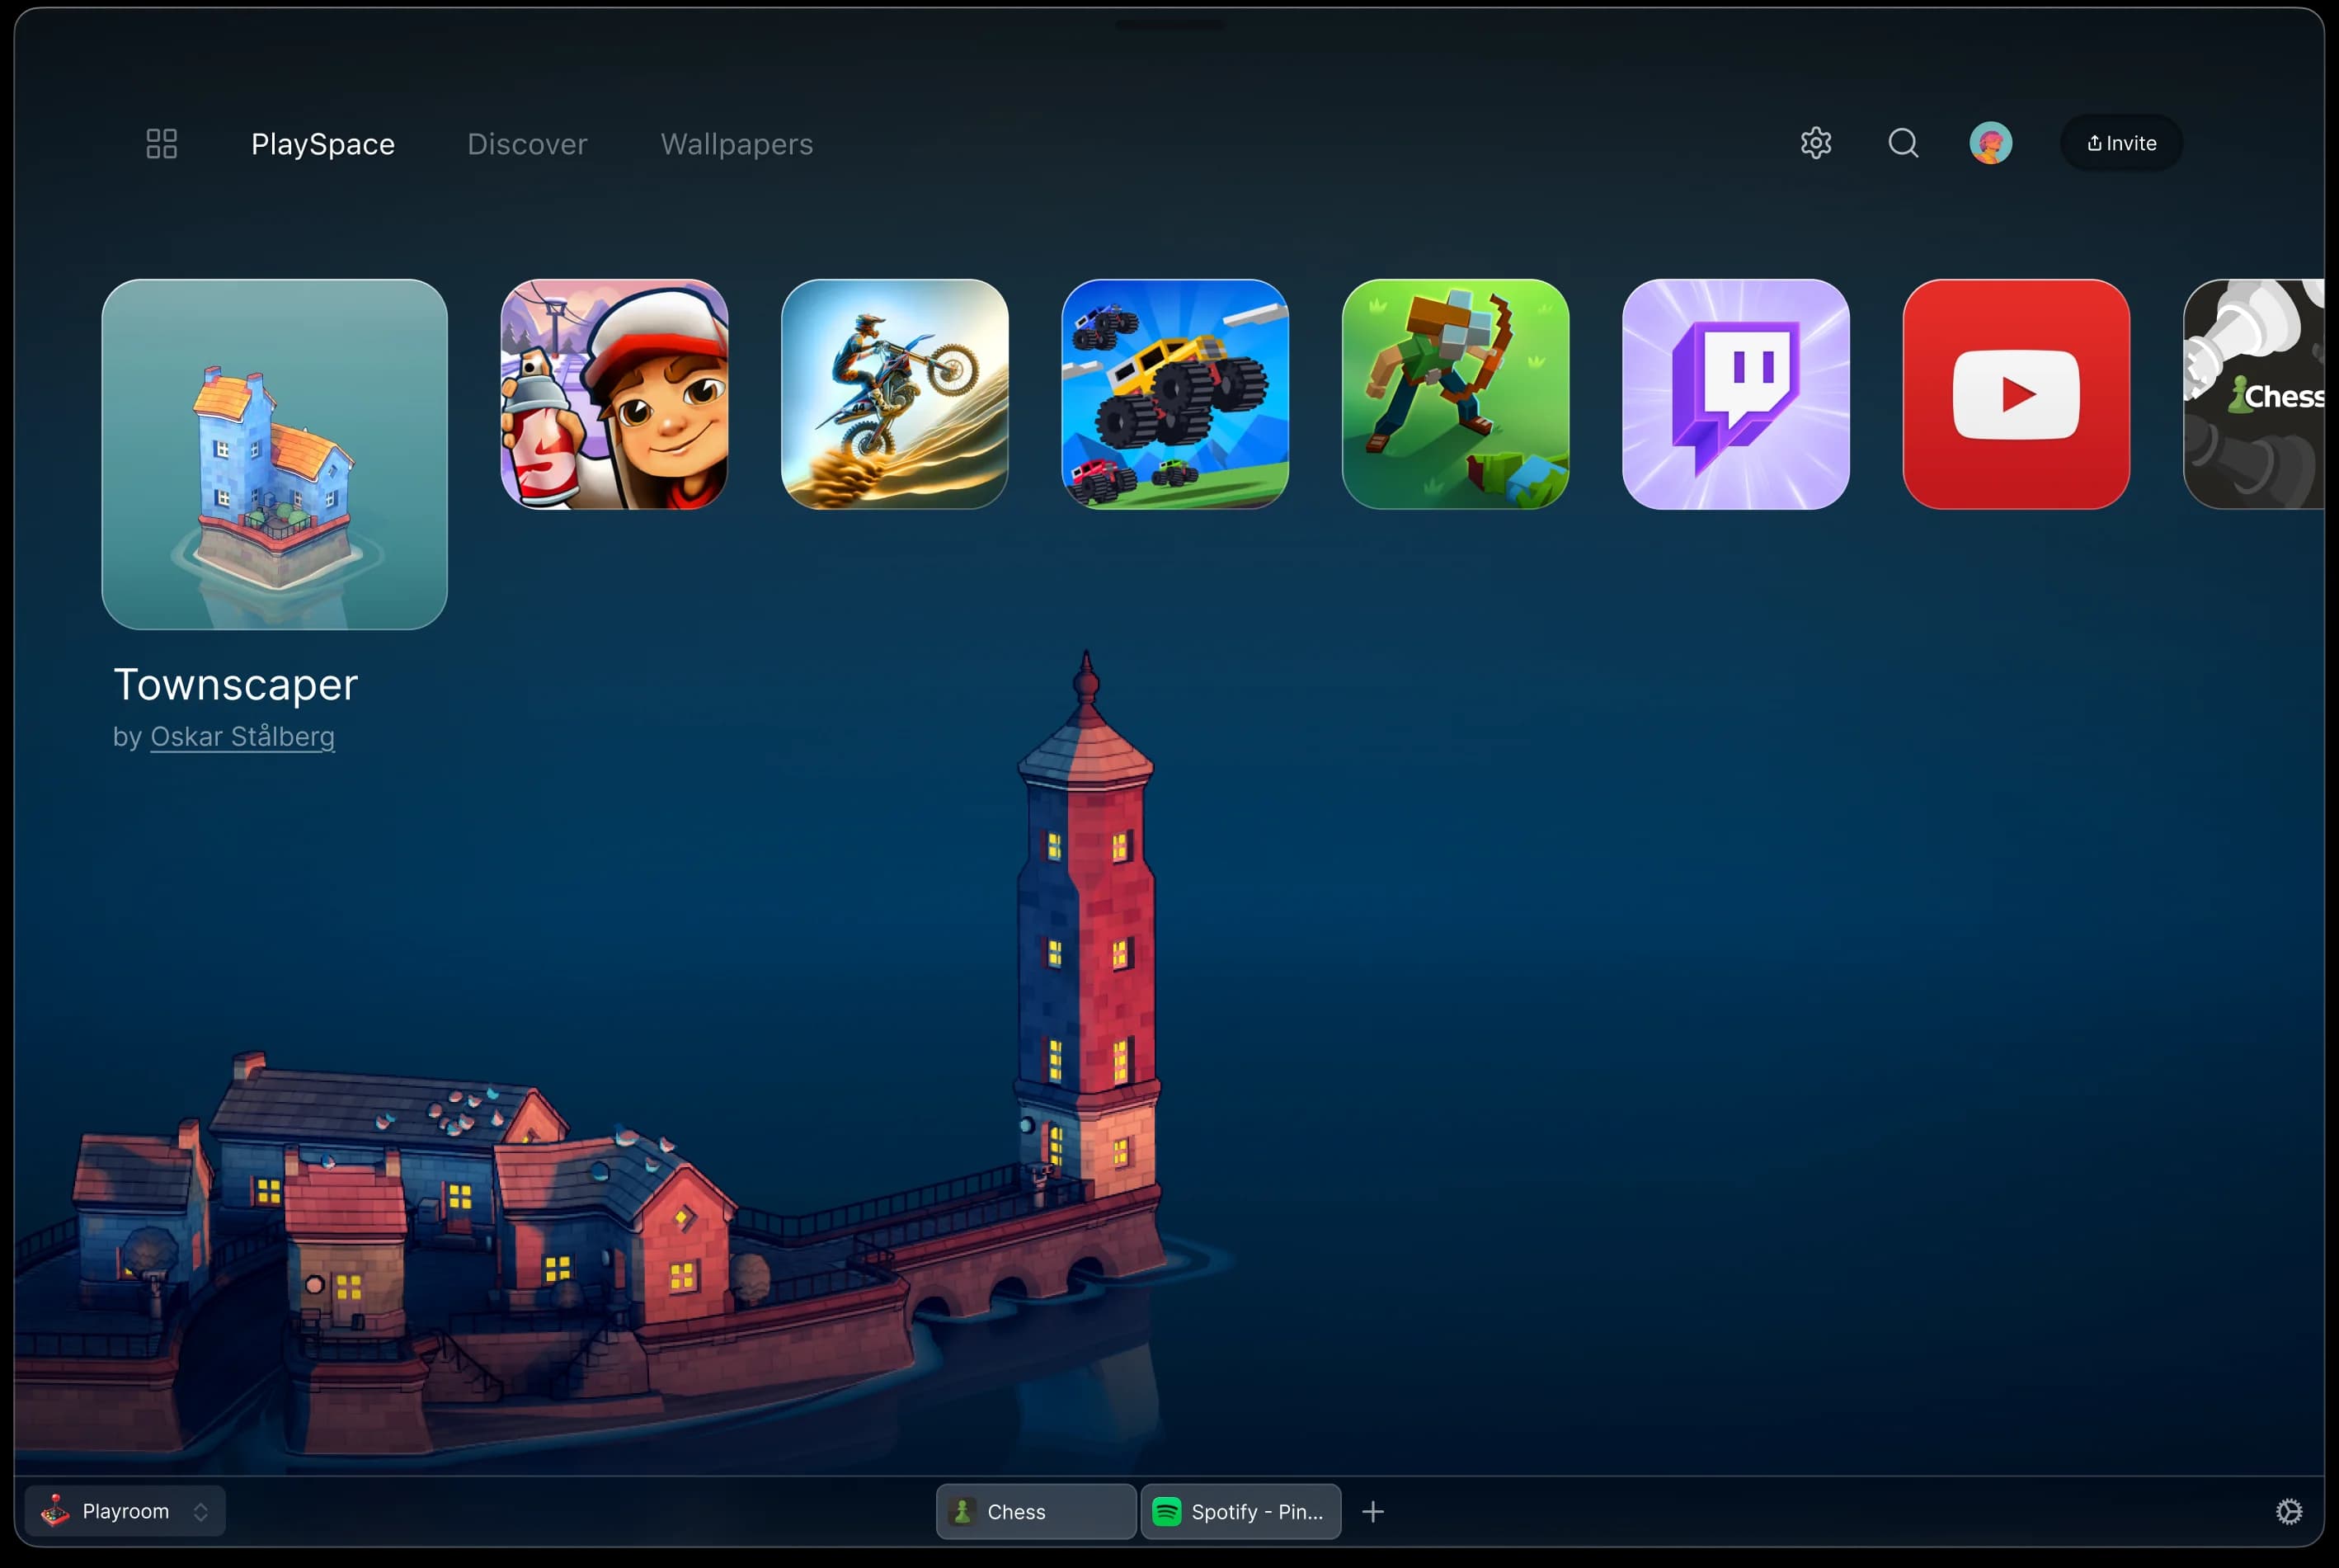The image size is (2339, 1568).
Task: Switch to the Chess bottom tab
Action: pos(1035,1511)
